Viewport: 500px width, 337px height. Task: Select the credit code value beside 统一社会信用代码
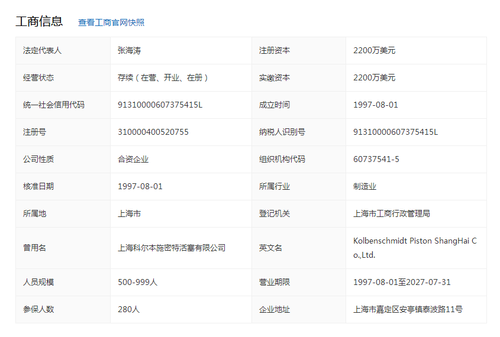point(160,105)
